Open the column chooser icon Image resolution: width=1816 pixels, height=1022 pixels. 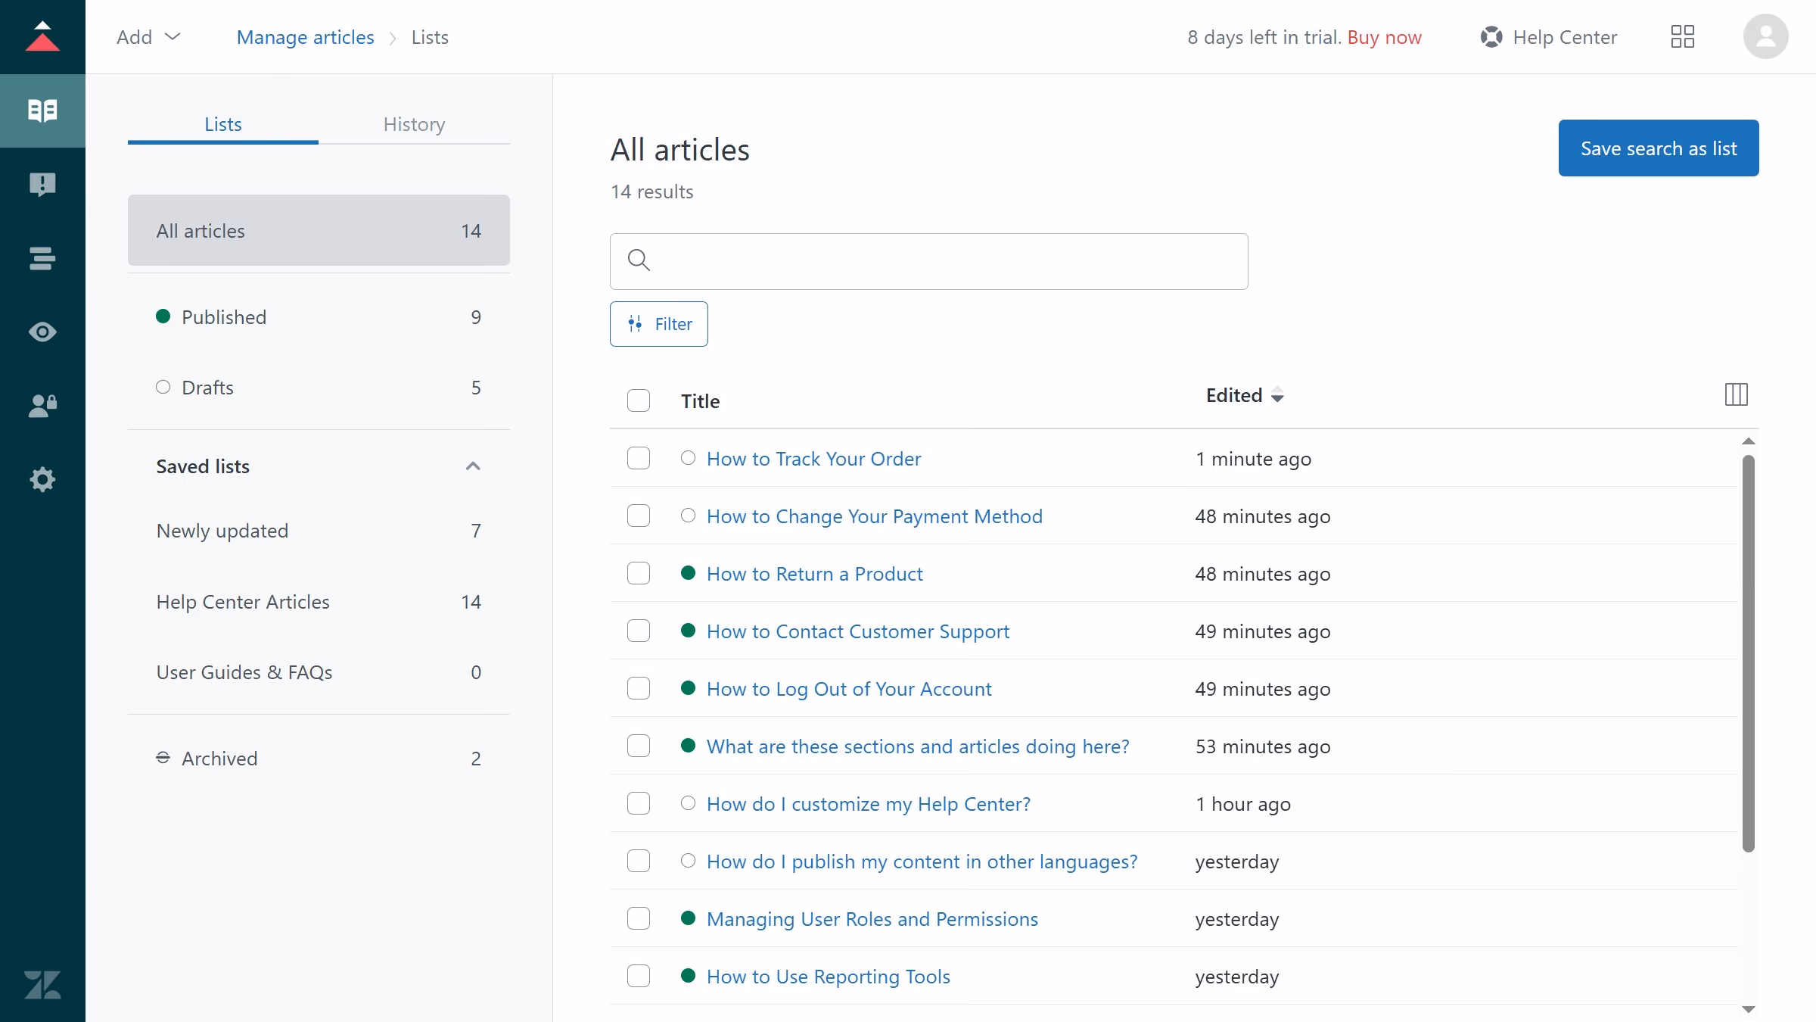1737,394
